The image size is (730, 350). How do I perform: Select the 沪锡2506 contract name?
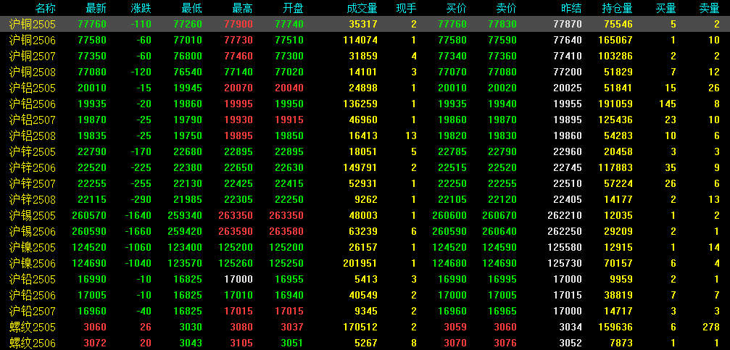(x=32, y=232)
